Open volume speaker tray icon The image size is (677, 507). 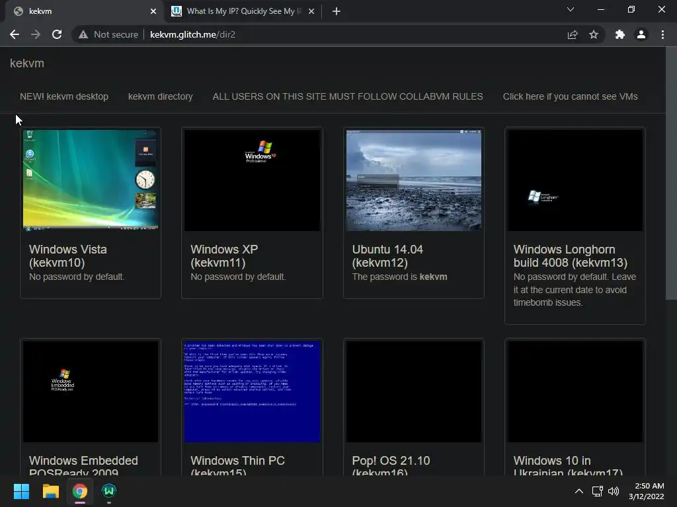(x=613, y=491)
